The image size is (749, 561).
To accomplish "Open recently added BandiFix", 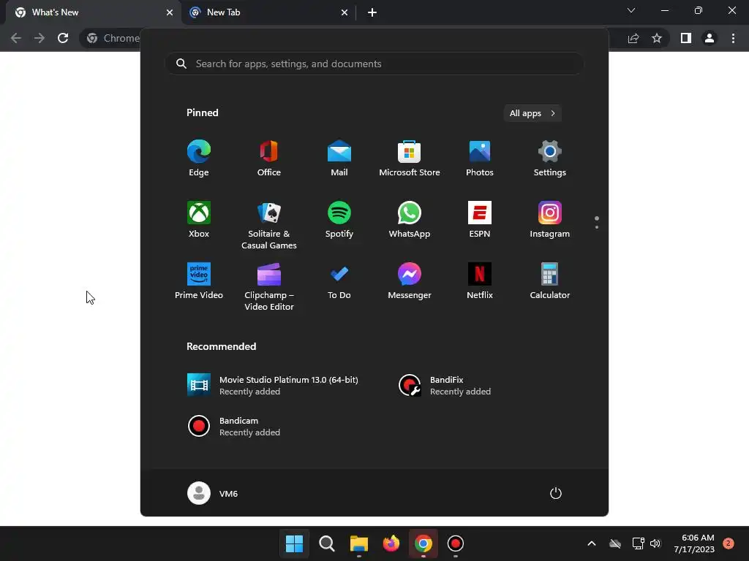I will [445, 385].
